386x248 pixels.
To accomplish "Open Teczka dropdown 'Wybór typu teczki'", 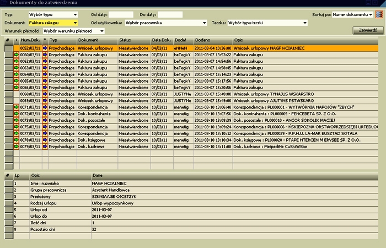I will [x=267, y=23].
